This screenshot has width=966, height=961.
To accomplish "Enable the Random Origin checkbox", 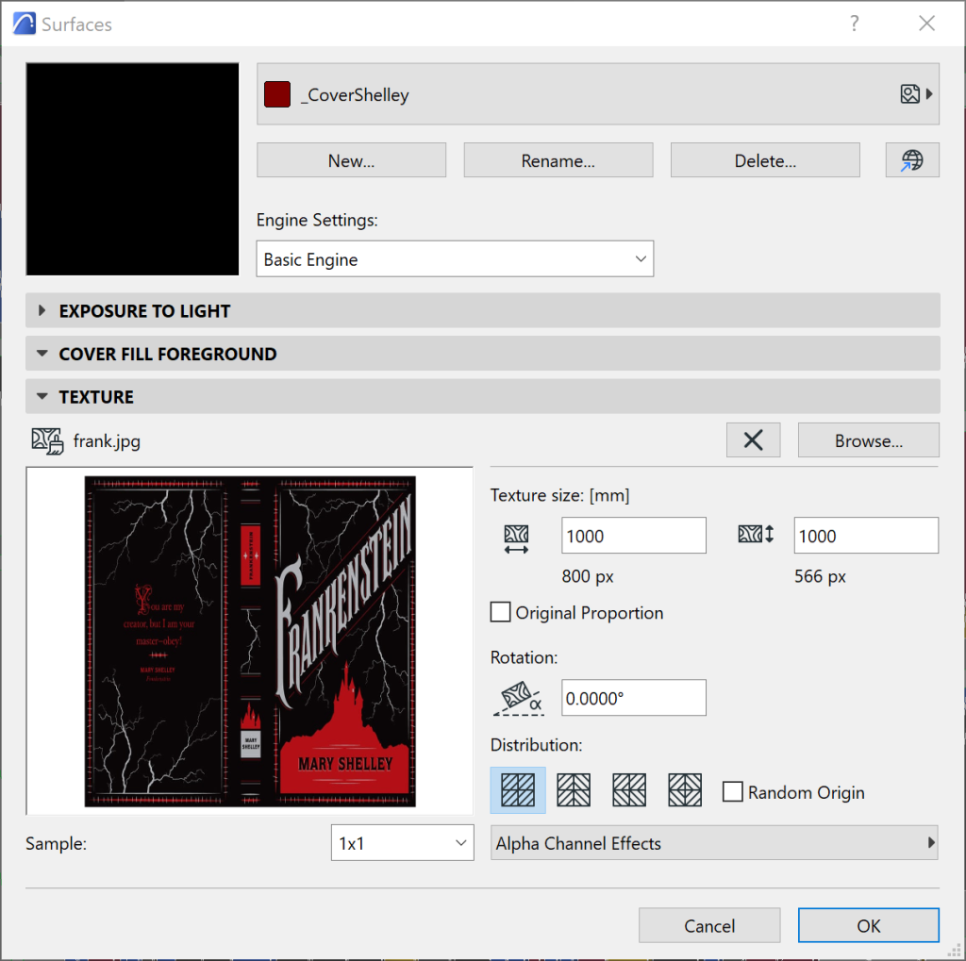I will tap(732, 791).
